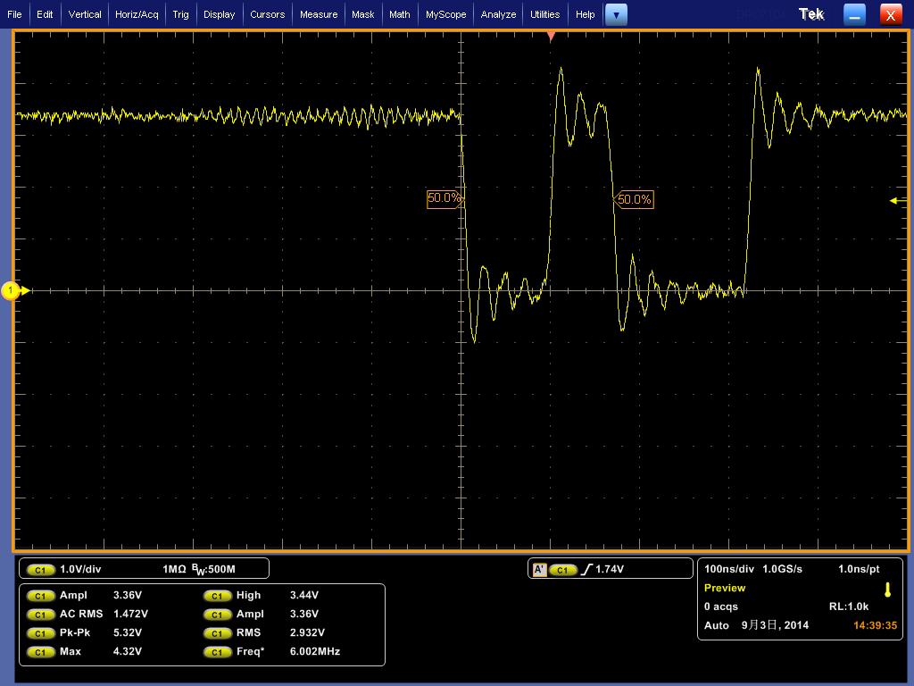Click the Pk-Pk value 5.32V
Image resolution: width=914 pixels, height=686 pixels.
tap(128, 633)
